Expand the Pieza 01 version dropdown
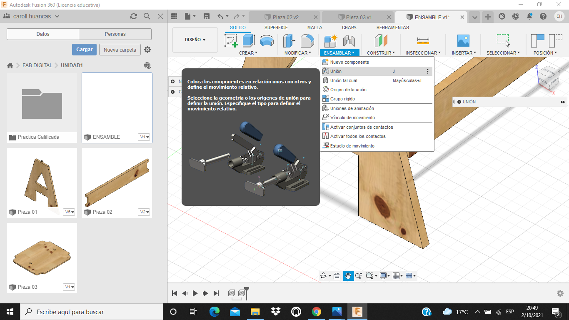Image resolution: width=569 pixels, height=320 pixels. 69,212
